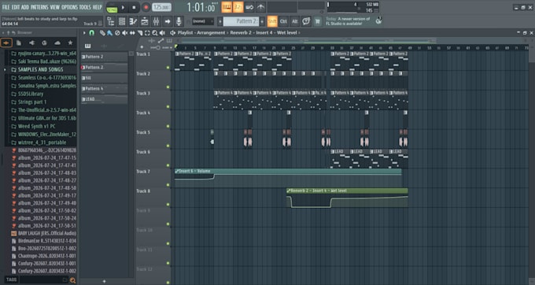
Task: Expand the SSDSLibrary folder
Action: click(x=31, y=94)
